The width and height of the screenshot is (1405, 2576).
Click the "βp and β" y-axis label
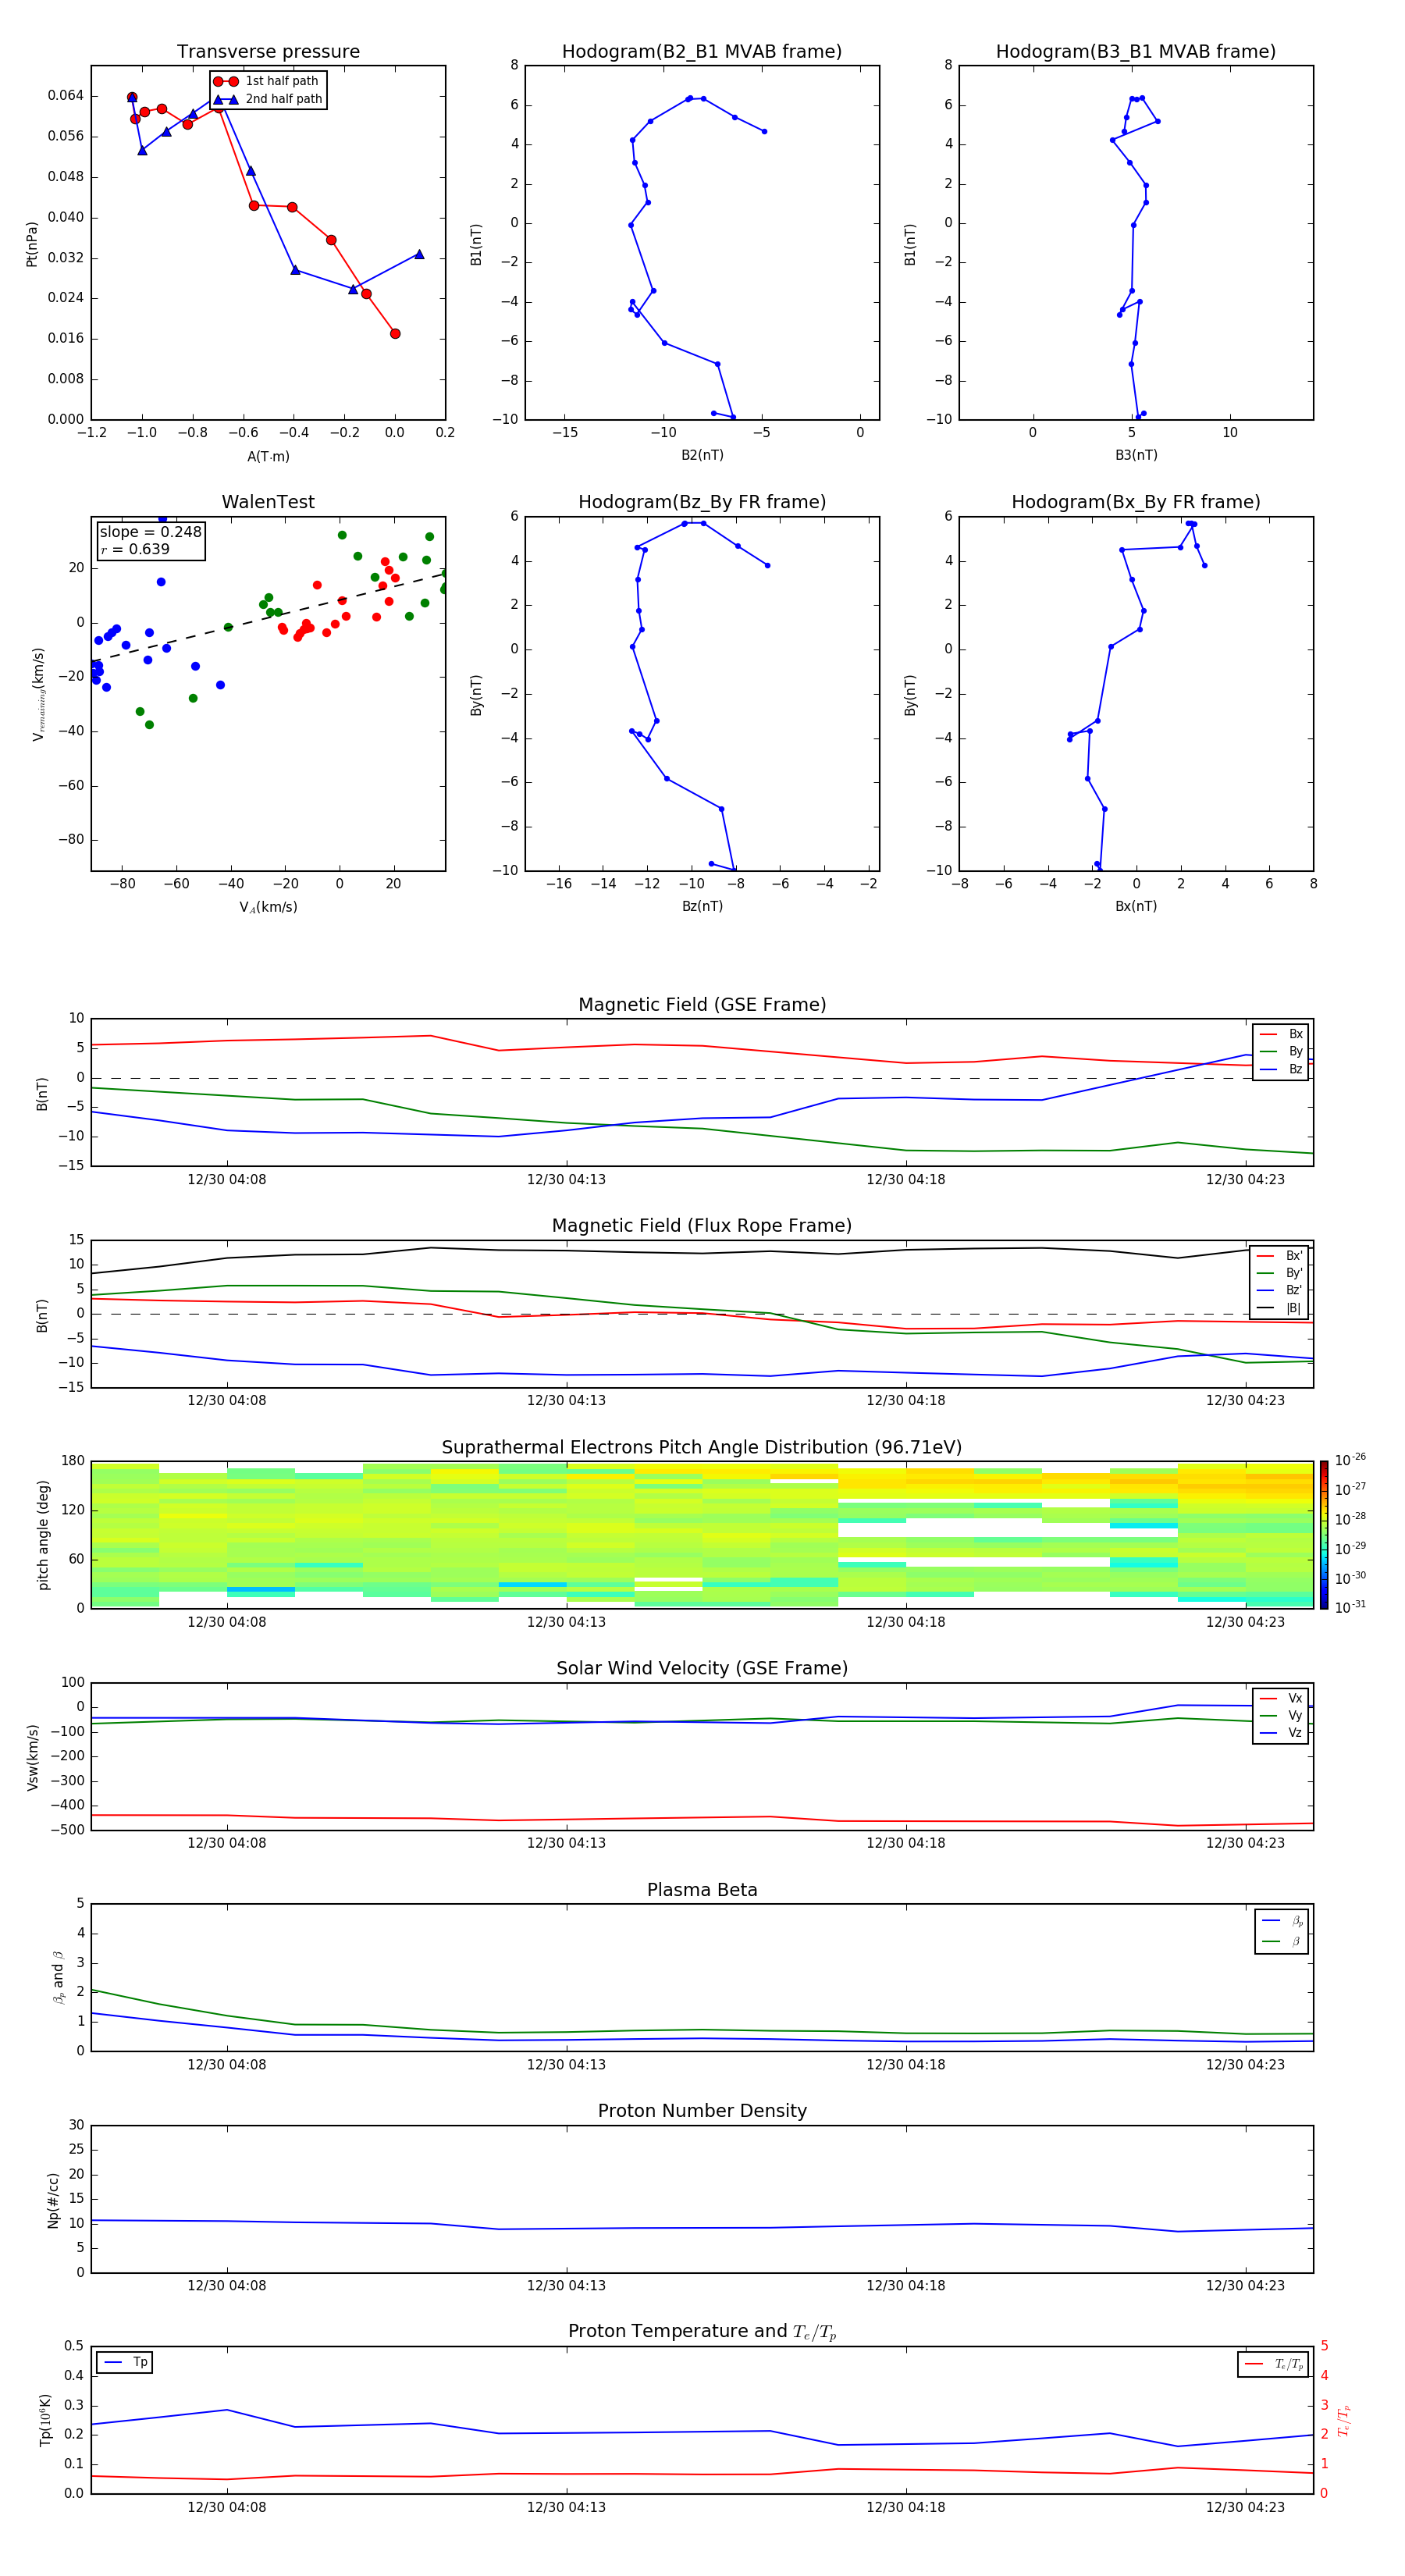point(58,1978)
